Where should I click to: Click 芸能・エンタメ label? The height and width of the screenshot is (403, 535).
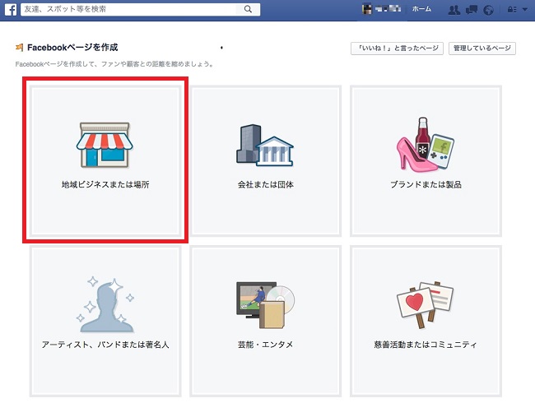pos(266,345)
